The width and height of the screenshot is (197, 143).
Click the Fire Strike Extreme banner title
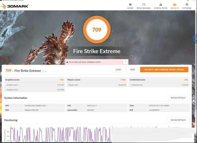tap(97, 51)
